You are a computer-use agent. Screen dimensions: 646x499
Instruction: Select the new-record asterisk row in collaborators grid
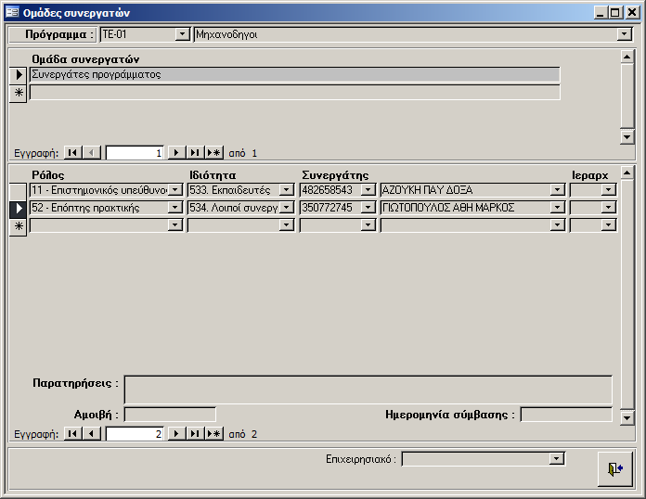18,226
